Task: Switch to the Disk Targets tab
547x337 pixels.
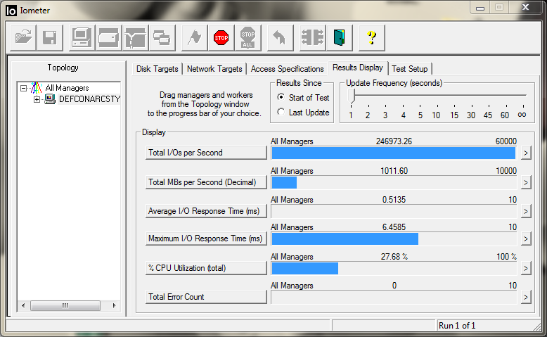Action: click(x=157, y=69)
